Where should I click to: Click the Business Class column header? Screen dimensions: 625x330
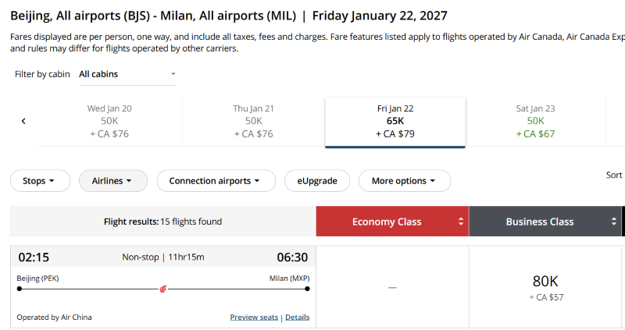coord(539,222)
